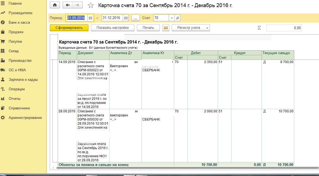Image resolution: width=319 pixels, height=176 pixels.
Task: Click the Показать настройки button
Action: click(x=112, y=27)
